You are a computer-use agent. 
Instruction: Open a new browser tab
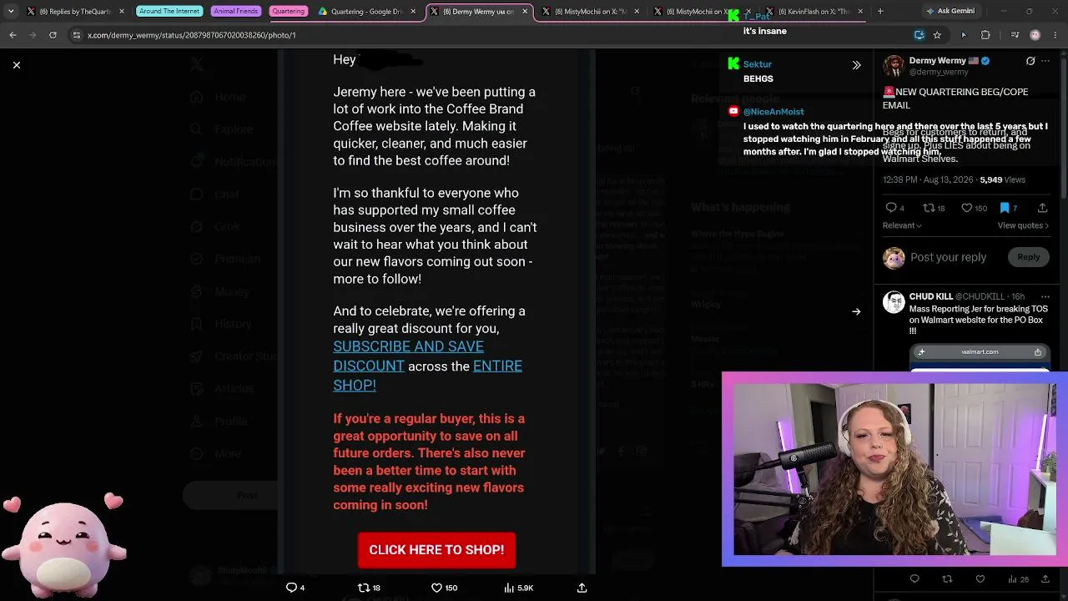880,12
